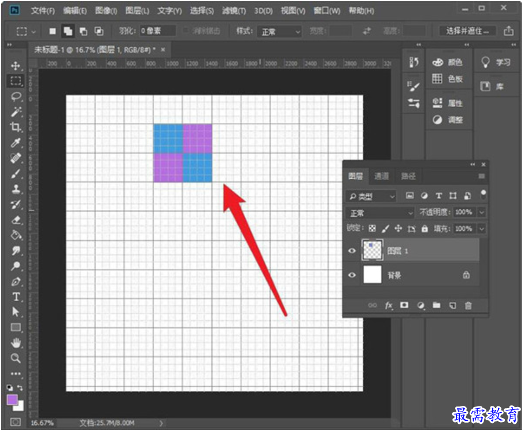Click the purple foreground color swatch
The image size is (524, 433).
[12, 399]
